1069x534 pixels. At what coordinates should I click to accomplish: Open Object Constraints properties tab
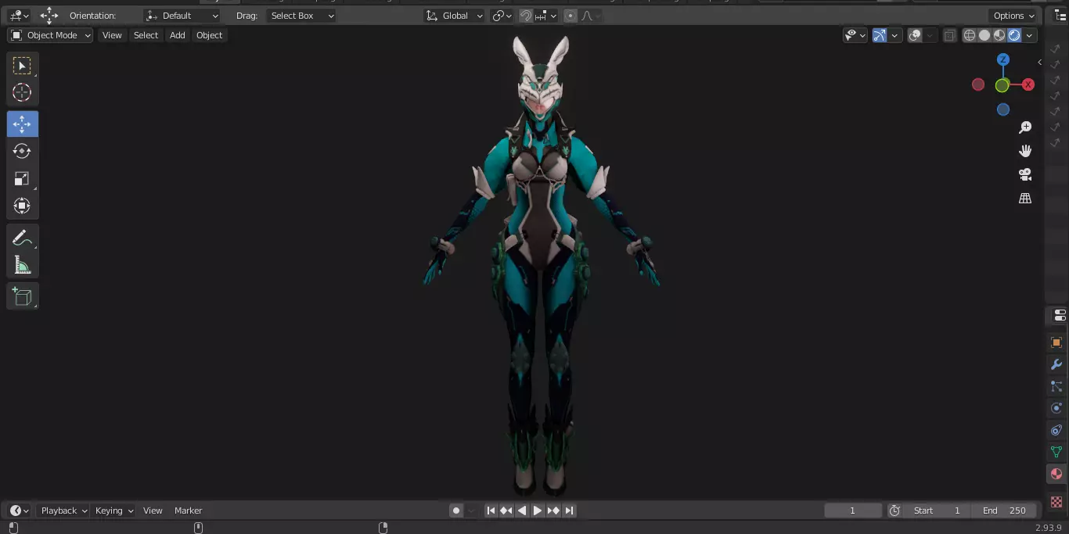[1056, 430]
